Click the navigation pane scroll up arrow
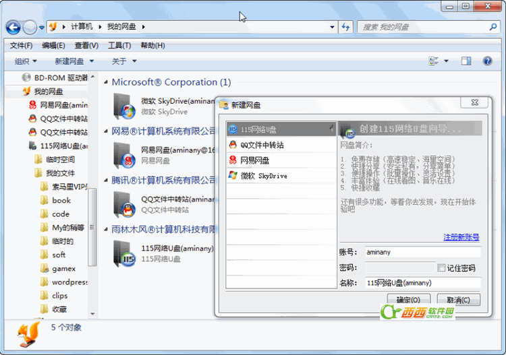Screen dimensions: 506x355 point(92,77)
